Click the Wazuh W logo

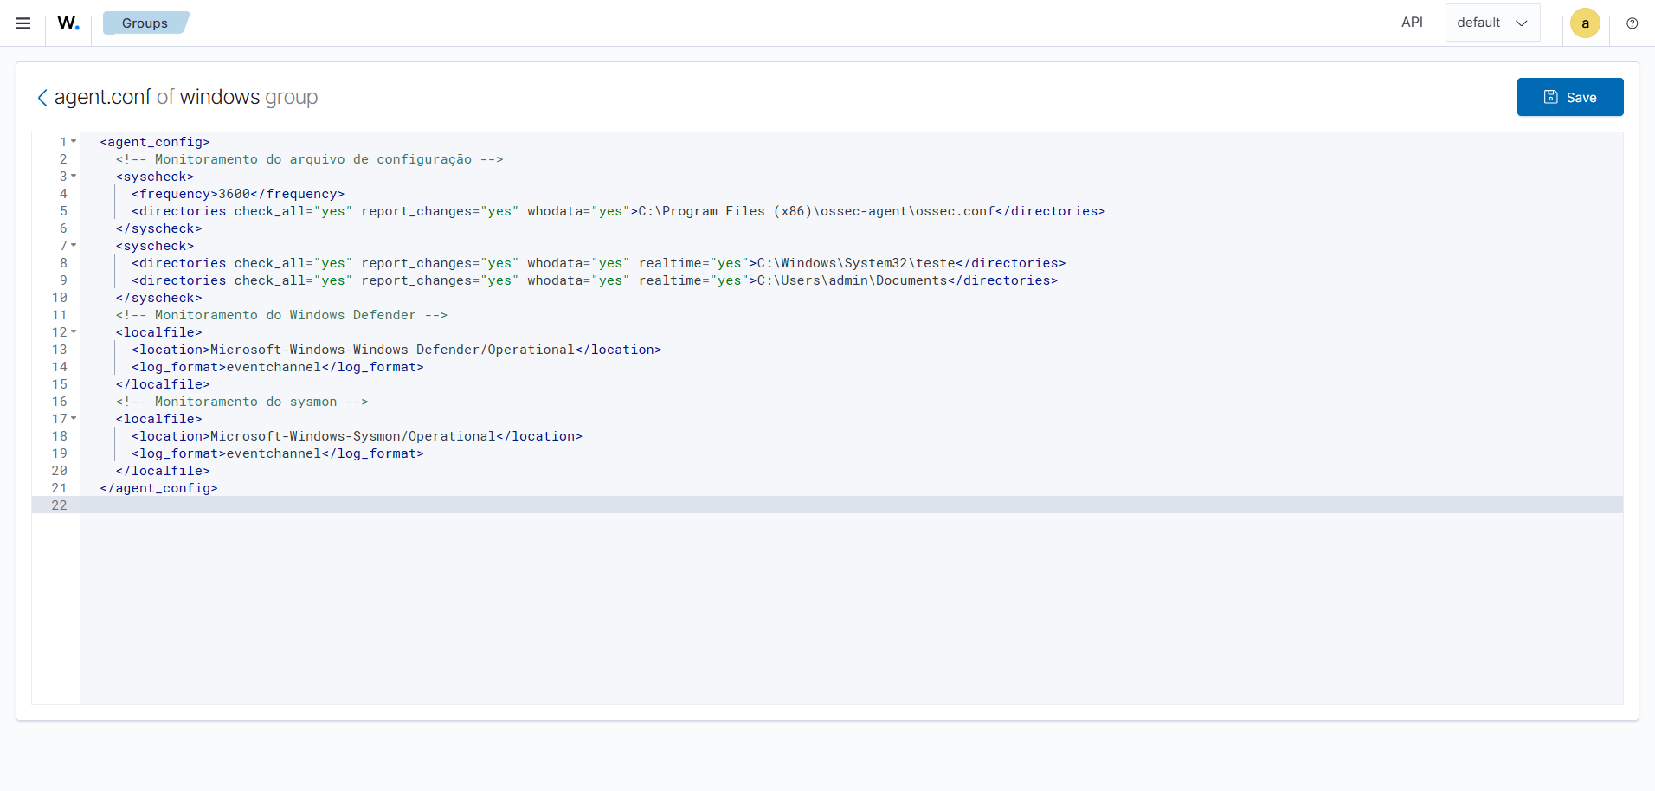[68, 23]
